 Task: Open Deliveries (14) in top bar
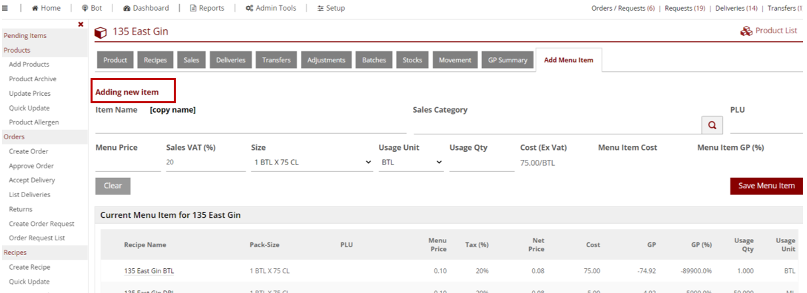[x=736, y=8]
